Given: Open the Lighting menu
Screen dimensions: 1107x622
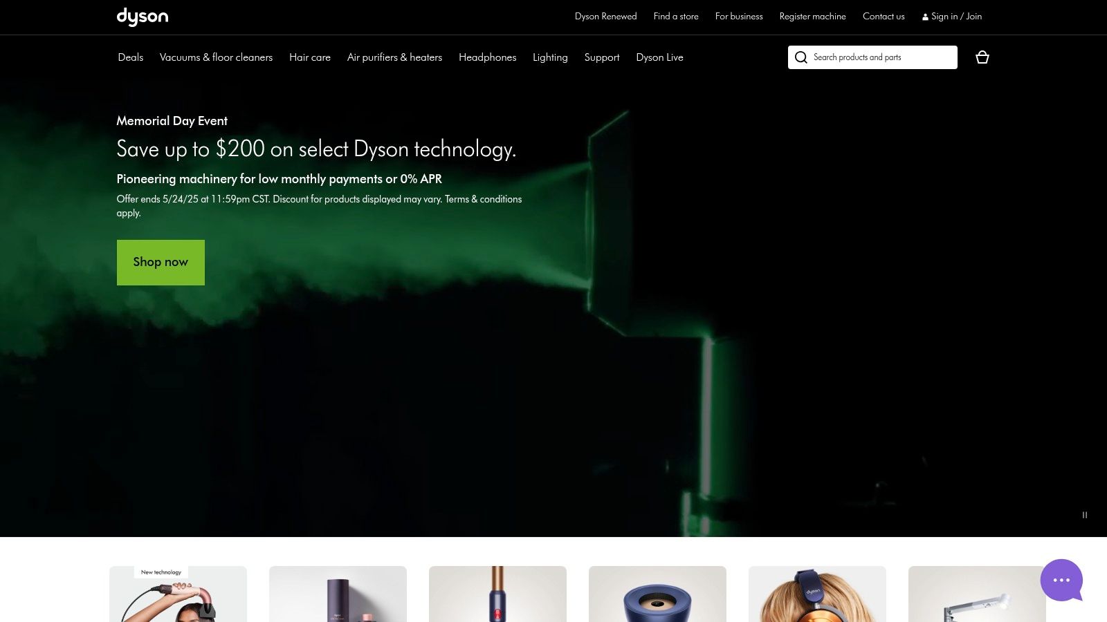Looking at the screenshot, I should (x=550, y=57).
